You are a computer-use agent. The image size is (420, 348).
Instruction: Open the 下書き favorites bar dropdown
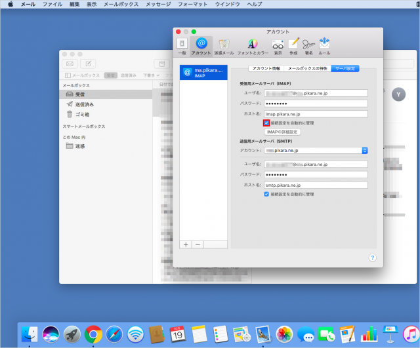click(150, 75)
